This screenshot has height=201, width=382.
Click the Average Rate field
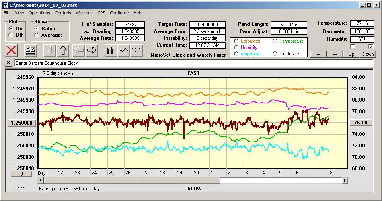point(130,38)
